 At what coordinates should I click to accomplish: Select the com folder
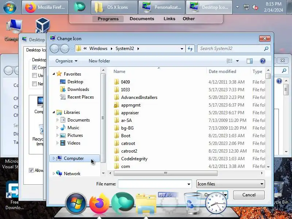(125, 166)
